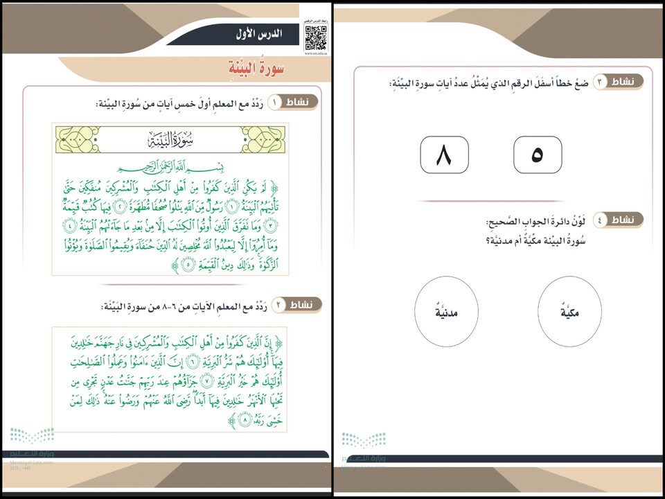Click activity 3 instruction 'ضع خطاً أسفل الرقم'
Screen dimensions: 665x499
pyautogui.click(x=490, y=82)
